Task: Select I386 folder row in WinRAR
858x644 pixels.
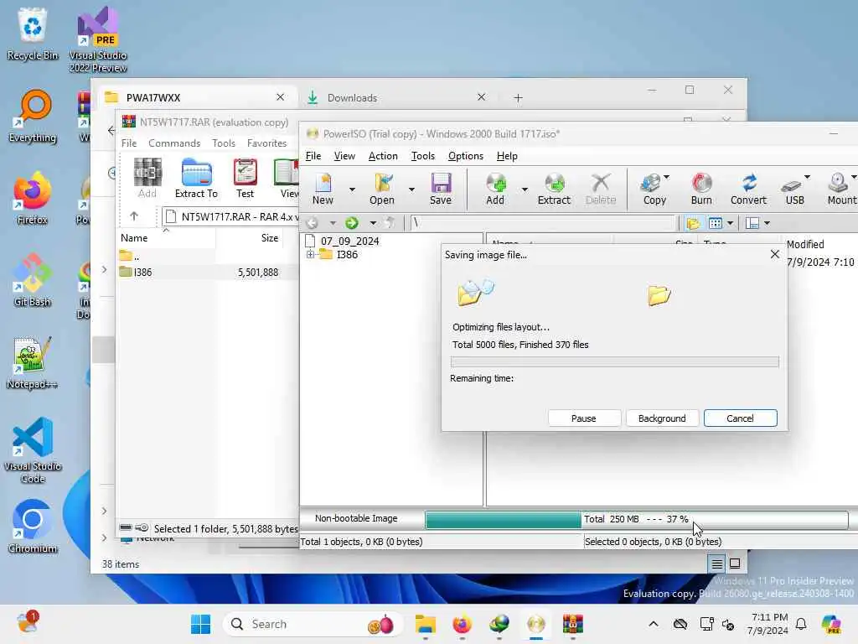Action: pos(208,273)
